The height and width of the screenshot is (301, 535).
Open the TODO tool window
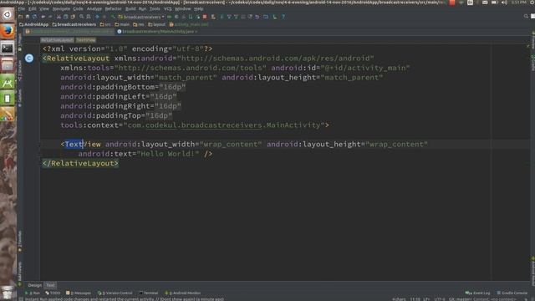[53, 293]
